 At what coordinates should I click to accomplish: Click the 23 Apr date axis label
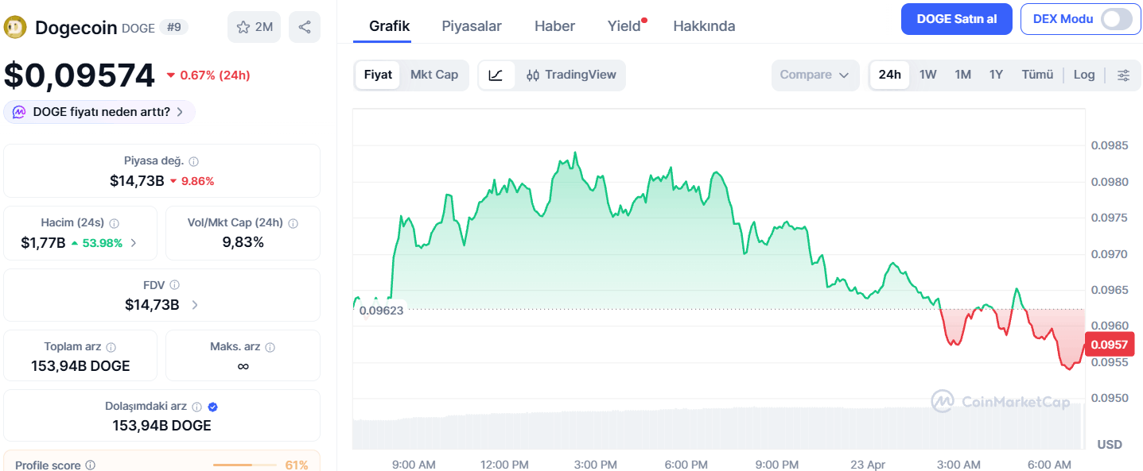click(867, 465)
